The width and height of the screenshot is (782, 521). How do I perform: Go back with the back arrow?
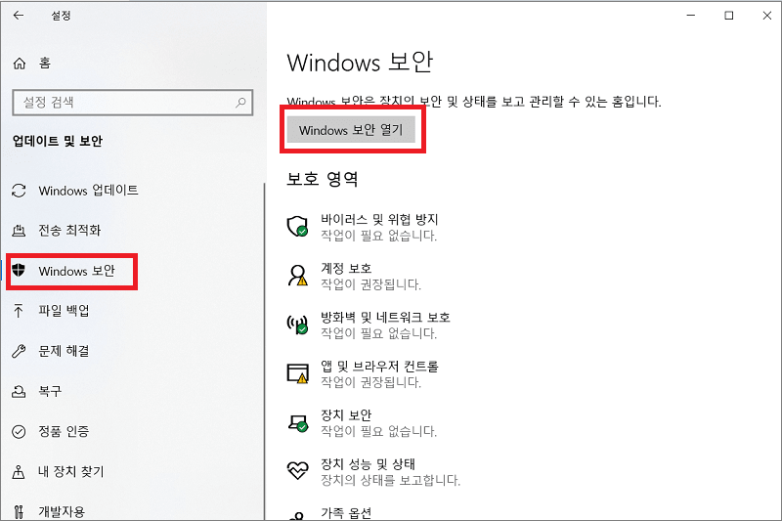[19, 16]
